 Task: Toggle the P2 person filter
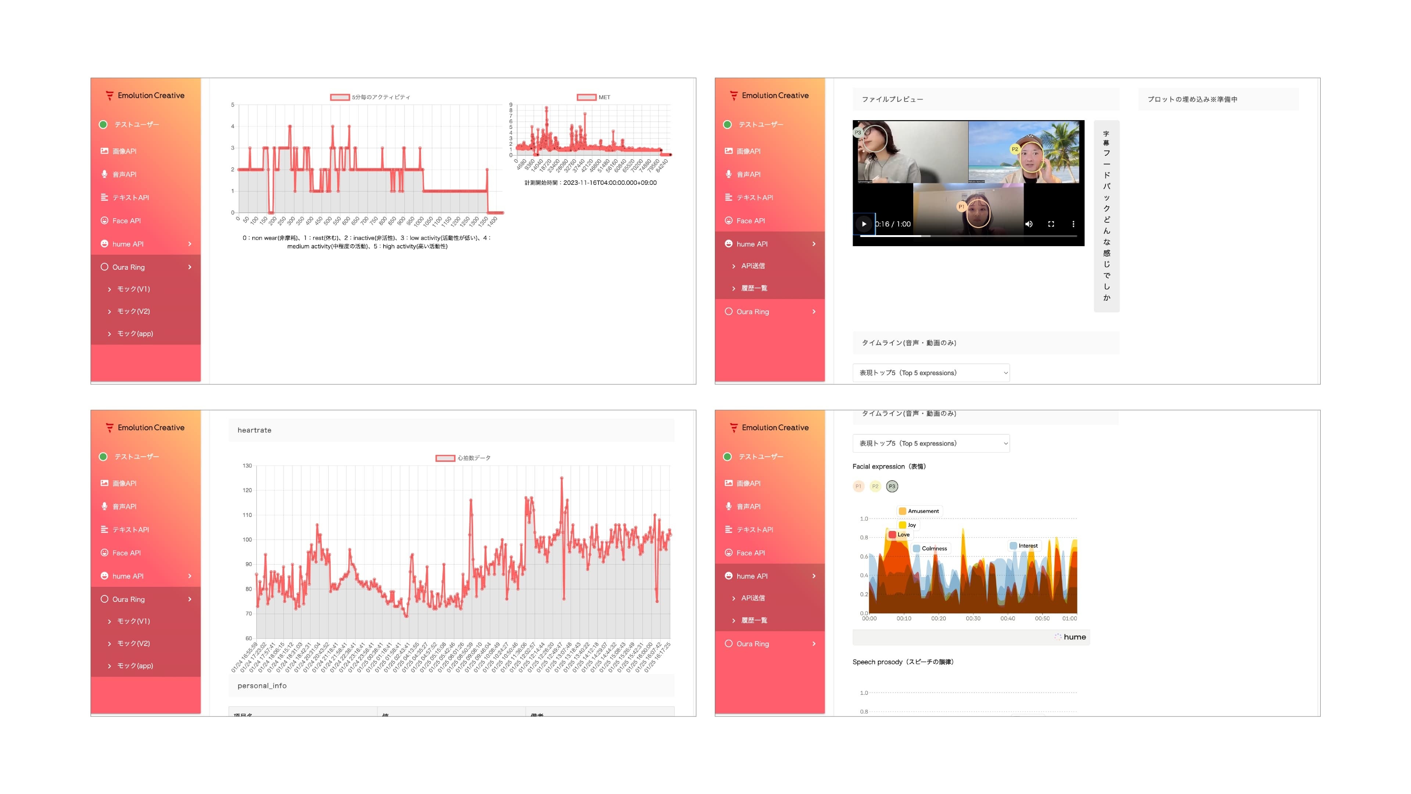(x=875, y=486)
